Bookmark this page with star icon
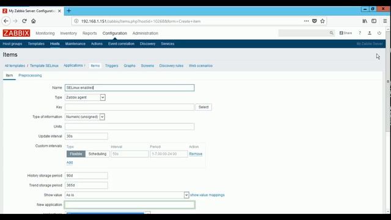 [323, 21]
